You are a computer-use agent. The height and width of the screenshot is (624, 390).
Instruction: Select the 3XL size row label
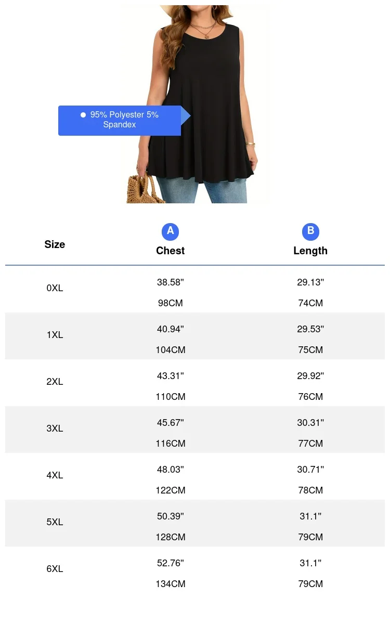55,428
